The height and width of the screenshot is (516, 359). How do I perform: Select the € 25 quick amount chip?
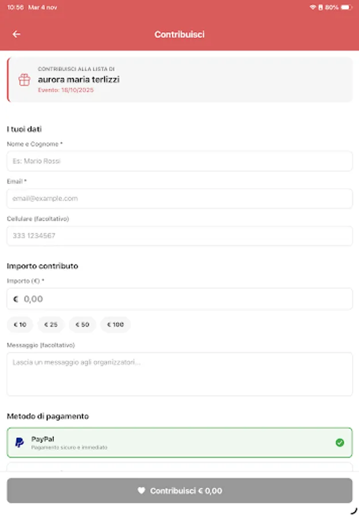[x=50, y=325]
